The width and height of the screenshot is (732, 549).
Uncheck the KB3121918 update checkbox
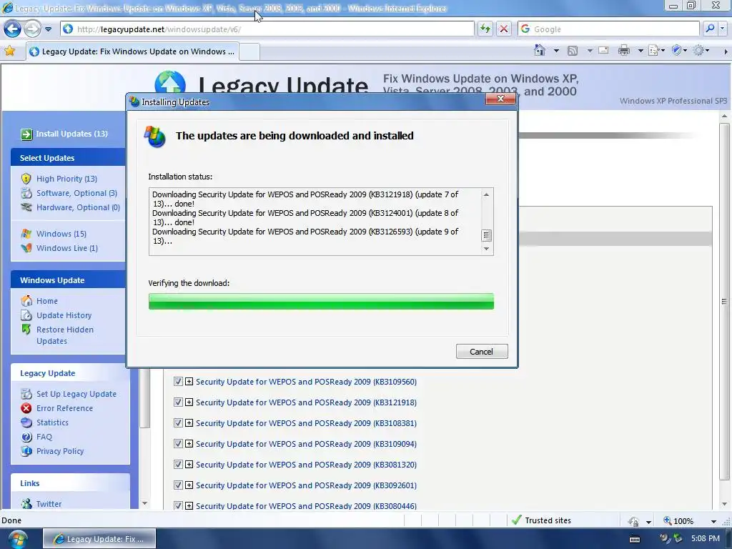click(x=178, y=402)
